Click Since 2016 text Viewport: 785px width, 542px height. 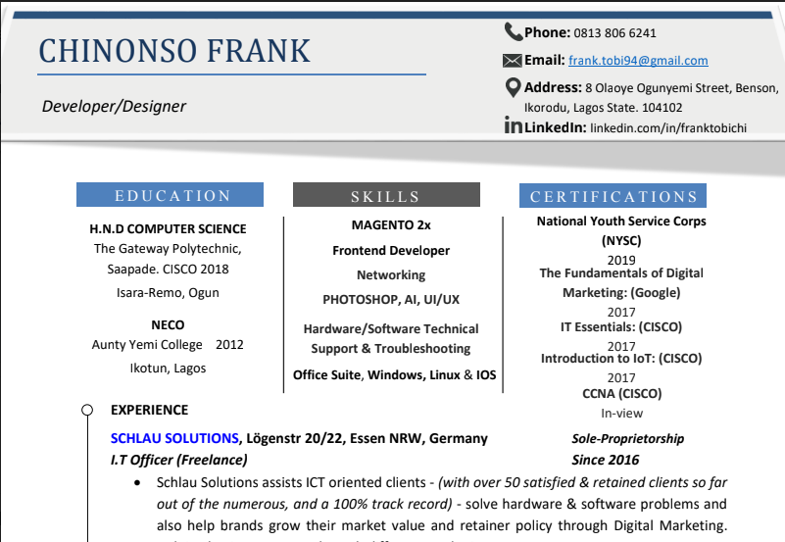[x=606, y=460]
